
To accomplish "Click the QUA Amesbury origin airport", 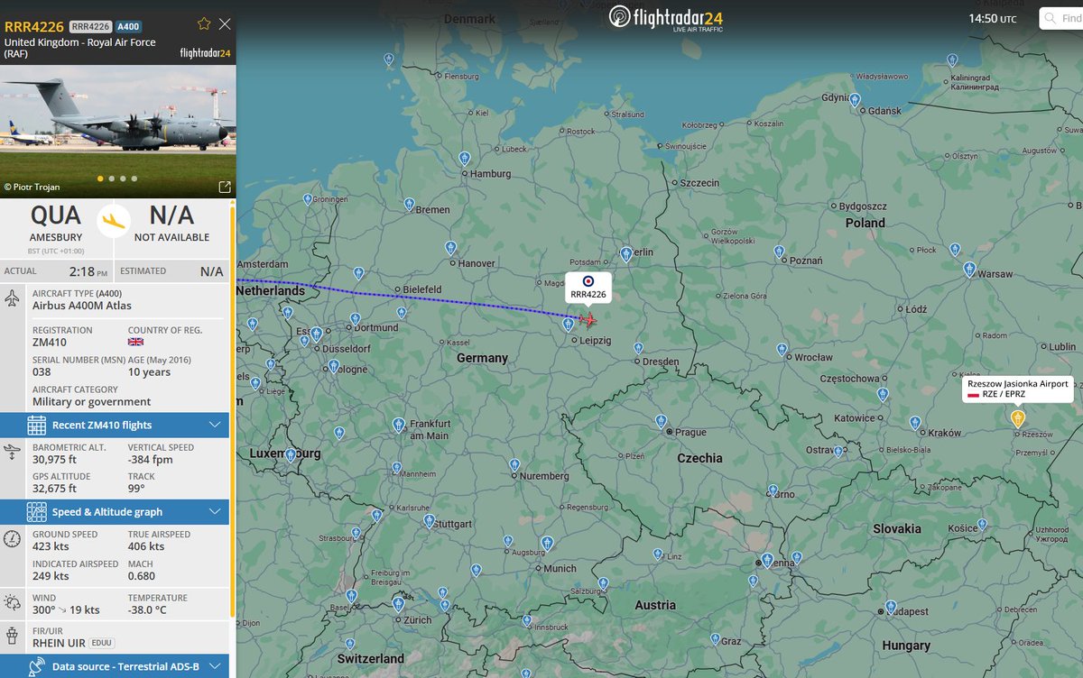I will (x=56, y=223).
